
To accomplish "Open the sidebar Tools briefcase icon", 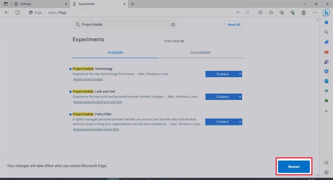I will (326, 52).
